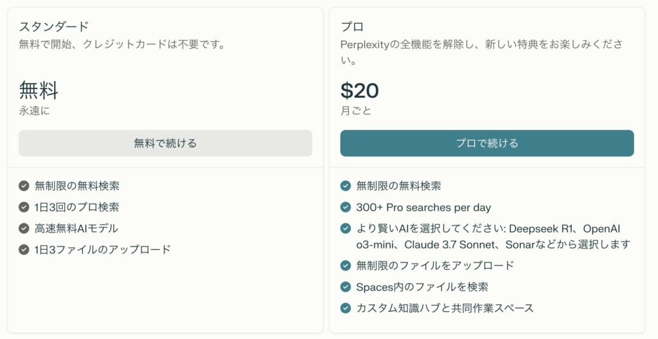Click the 1日3ファイルのアップロード feature text

(x=103, y=249)
